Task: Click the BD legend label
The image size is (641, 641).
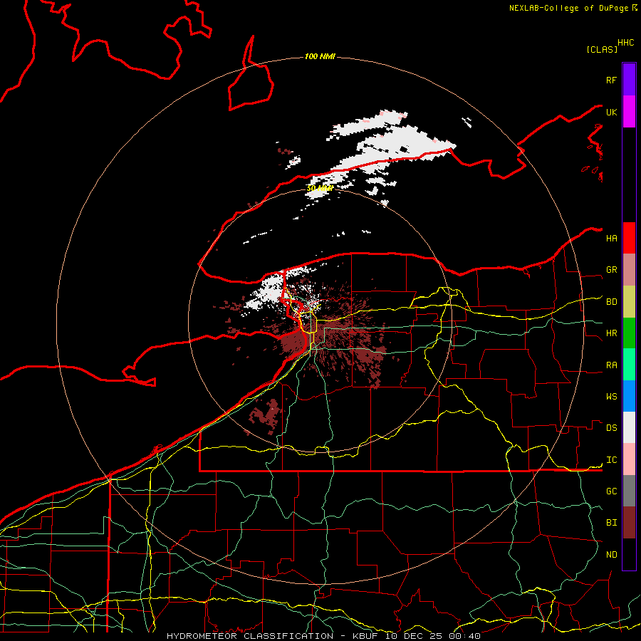Action: [612, 302]
